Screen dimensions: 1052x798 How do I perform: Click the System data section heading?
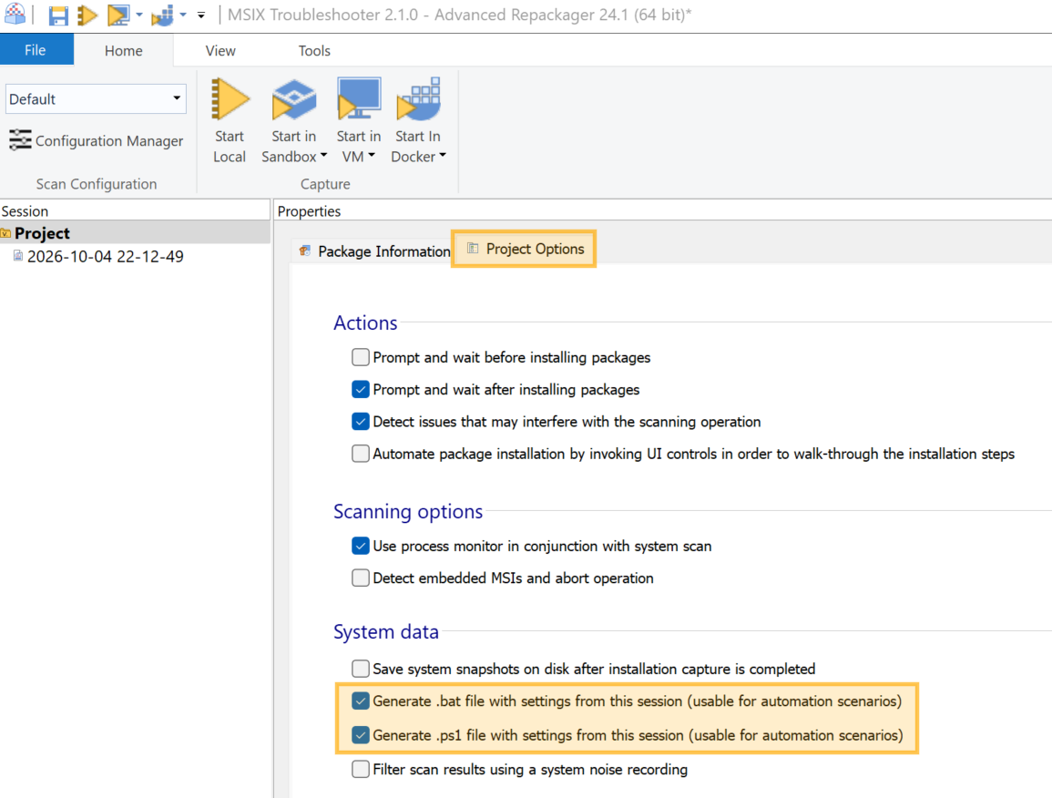click(x=386, y=631)
